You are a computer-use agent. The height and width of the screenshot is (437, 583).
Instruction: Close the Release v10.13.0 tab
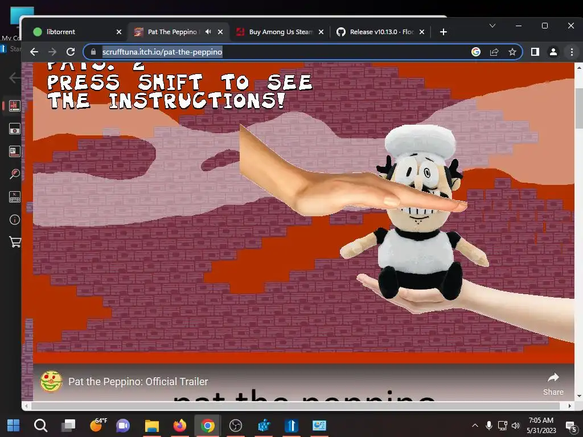[422, 32]
